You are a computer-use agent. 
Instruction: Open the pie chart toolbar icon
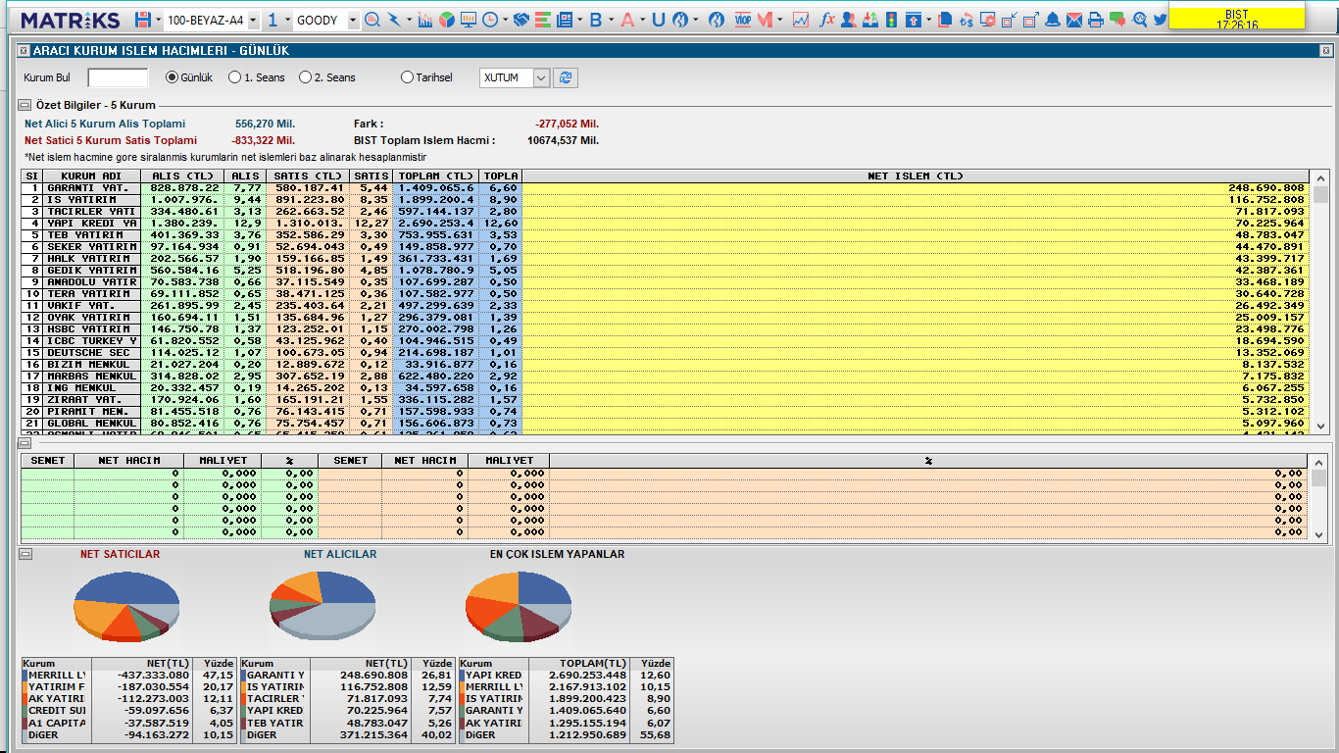[447, 20]
